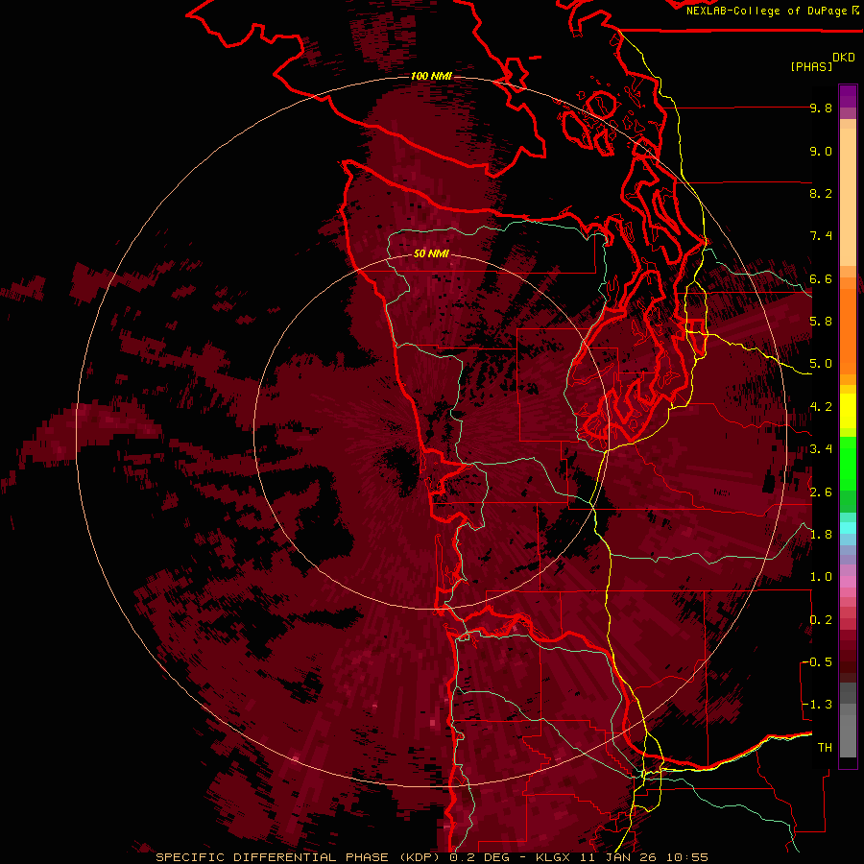864x864 pixels.
Task: Click the 4.2 scale value
Action: pos(821,407)
